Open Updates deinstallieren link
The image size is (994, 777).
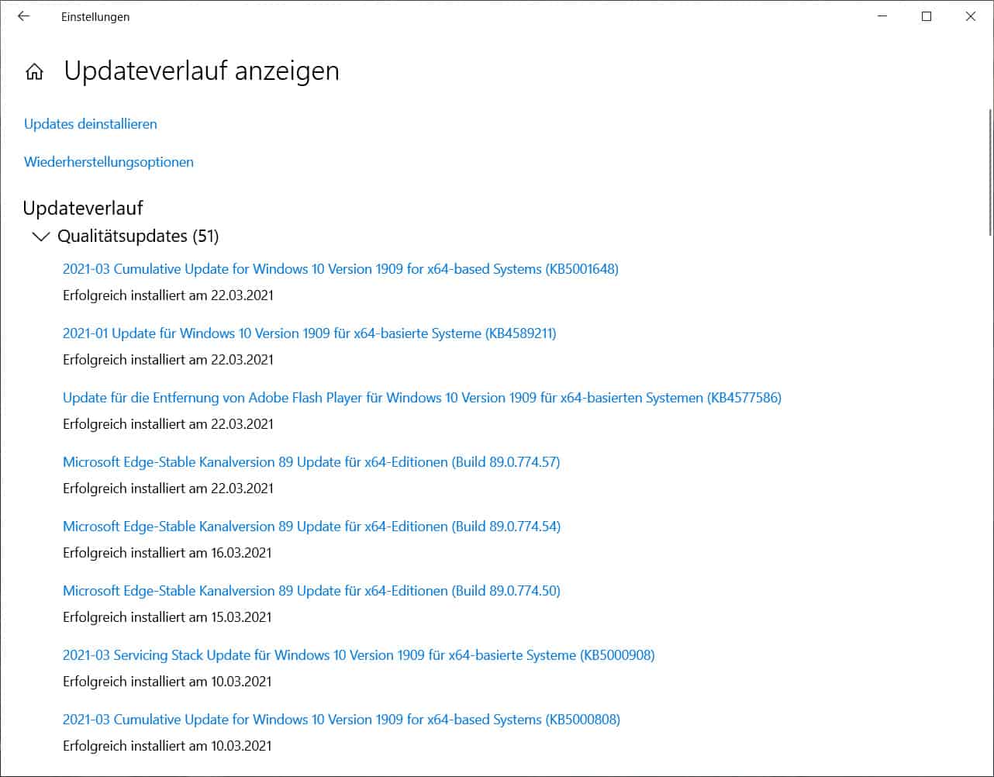91,124
